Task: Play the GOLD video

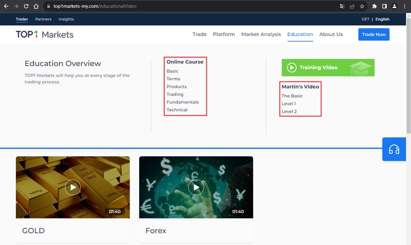Action: click(72, 187)
